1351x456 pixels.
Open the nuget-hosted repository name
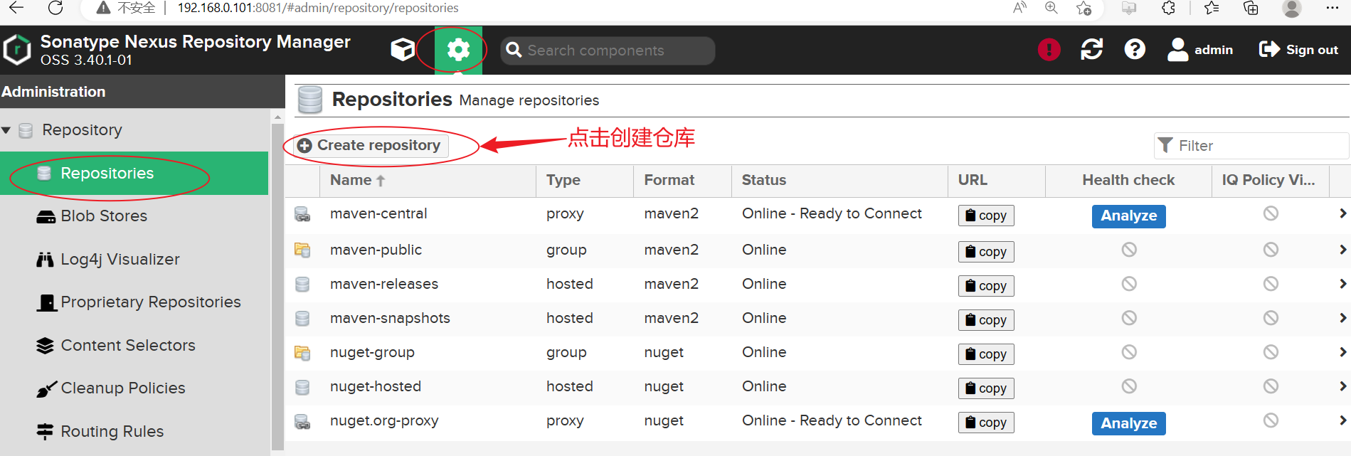coord(376,386)
